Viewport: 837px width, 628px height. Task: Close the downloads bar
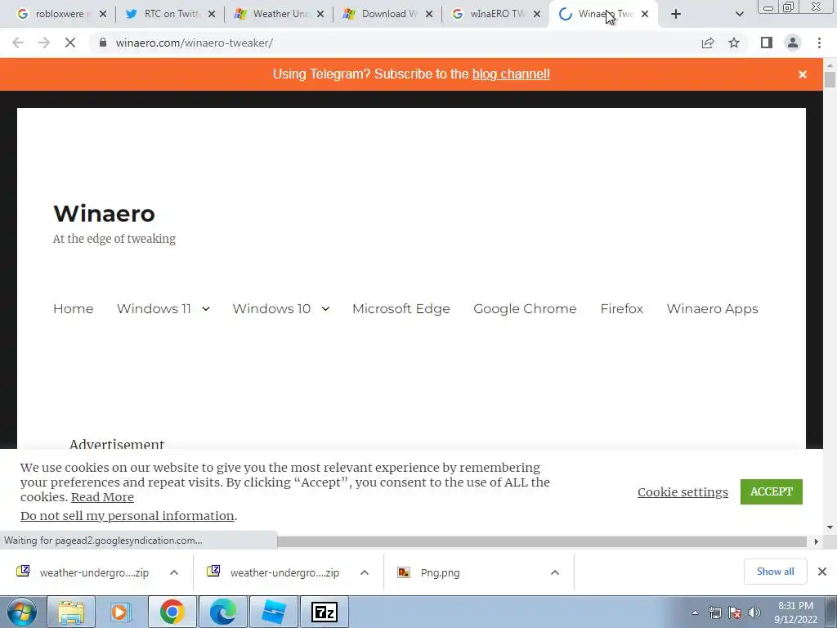coord(822,572)
